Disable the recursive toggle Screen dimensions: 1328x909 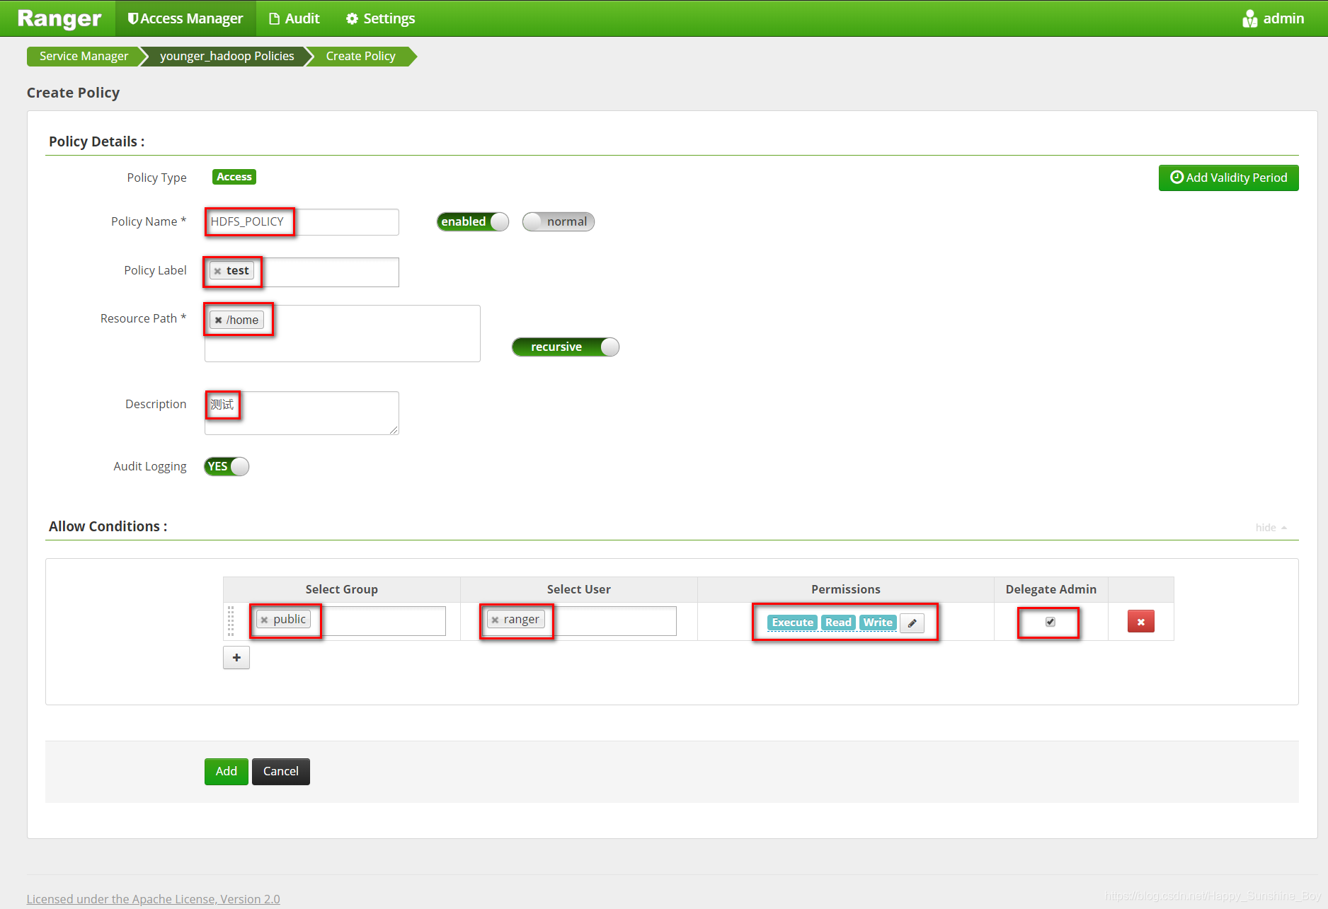[x=565, y=347]
